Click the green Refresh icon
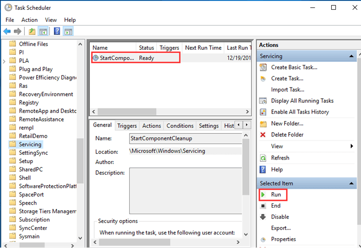 click(x=263, y=158)
